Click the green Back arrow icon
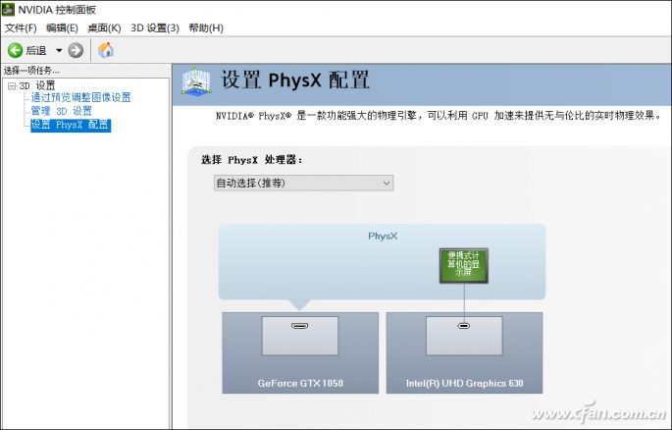 pos(15,51)
